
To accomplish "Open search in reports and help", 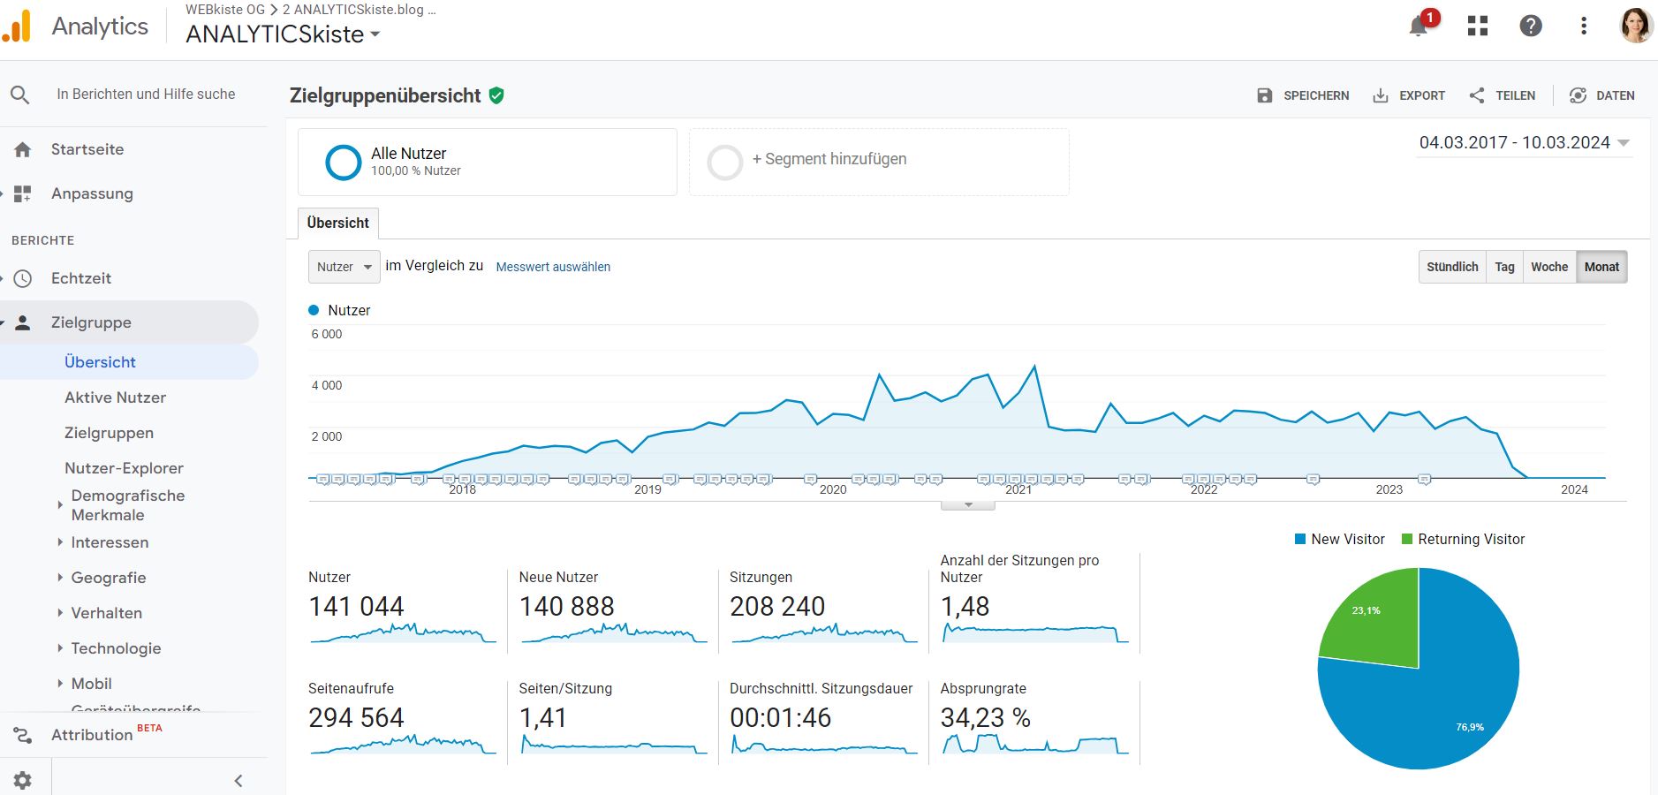I will [x=21, y=94].
